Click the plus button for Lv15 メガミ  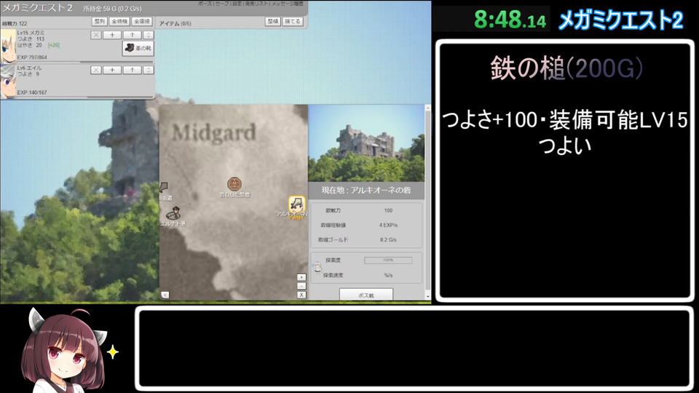pos(112,35)
